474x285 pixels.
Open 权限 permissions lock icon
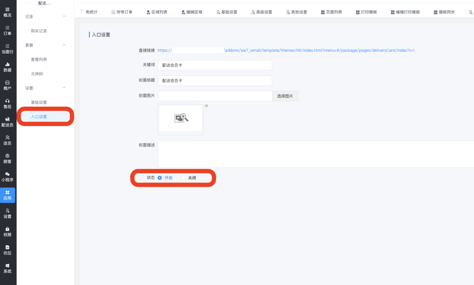coord(7,231)
